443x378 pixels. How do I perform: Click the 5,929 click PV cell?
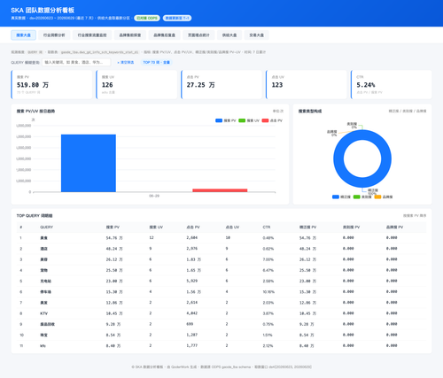click(192, 281)
